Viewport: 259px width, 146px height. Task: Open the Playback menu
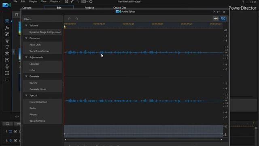point(55,2)
